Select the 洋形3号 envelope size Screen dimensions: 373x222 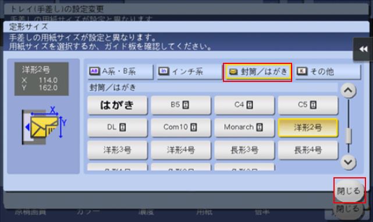click(x=118, y=150)
